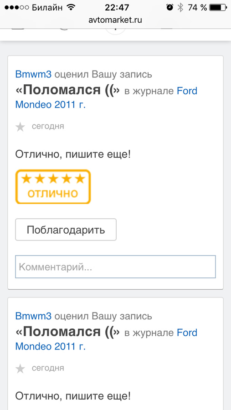Tap the Bluetooth status icon
231x410 pixels.
coord(180,8)
